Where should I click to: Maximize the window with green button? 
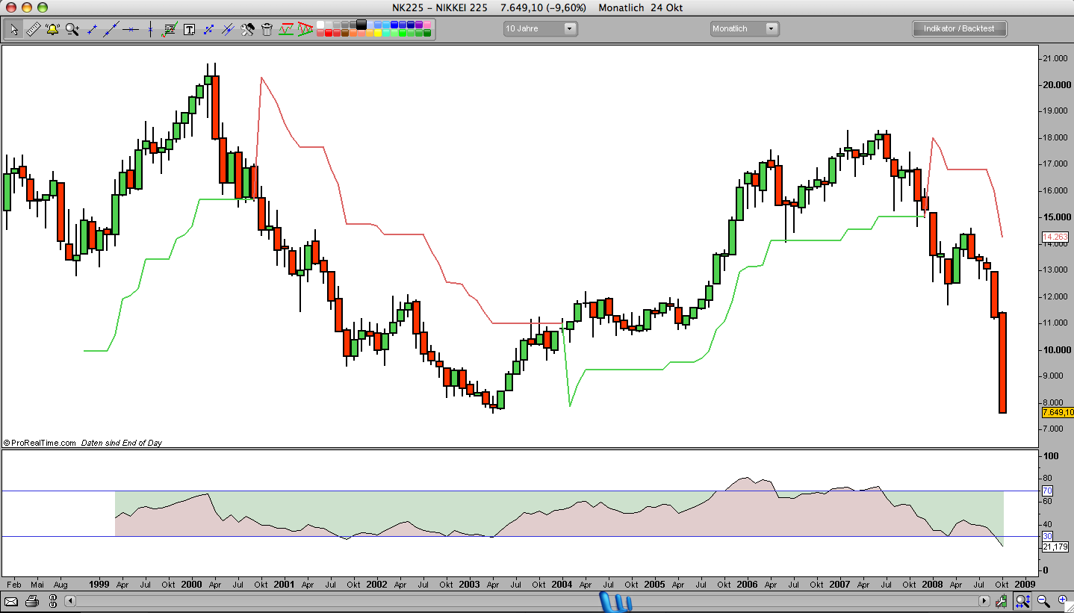(x=42, y=7)
